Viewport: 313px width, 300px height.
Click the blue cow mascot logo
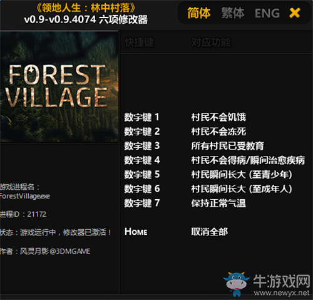237,284
